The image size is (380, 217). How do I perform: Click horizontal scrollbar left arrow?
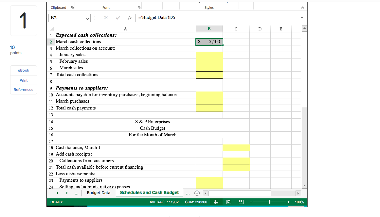click(x=206, y=193)
